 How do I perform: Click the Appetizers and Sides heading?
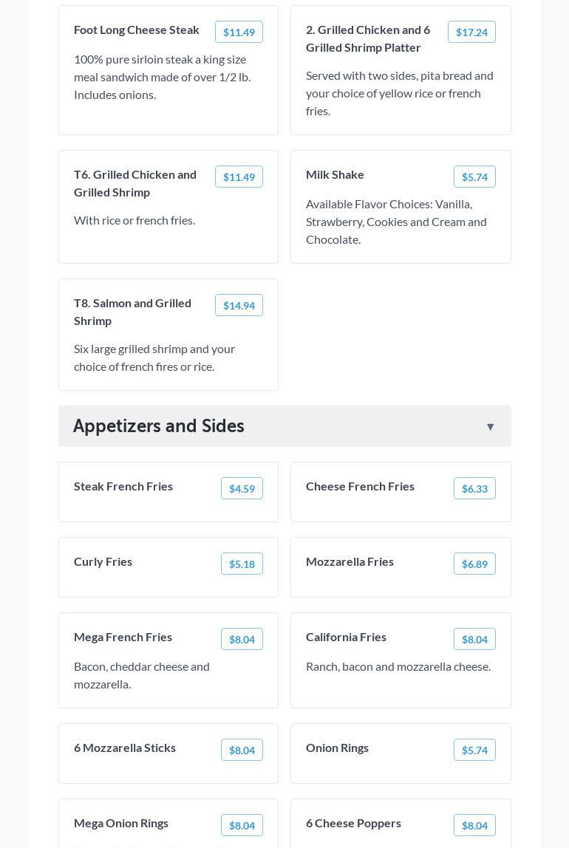pos(159,426)
